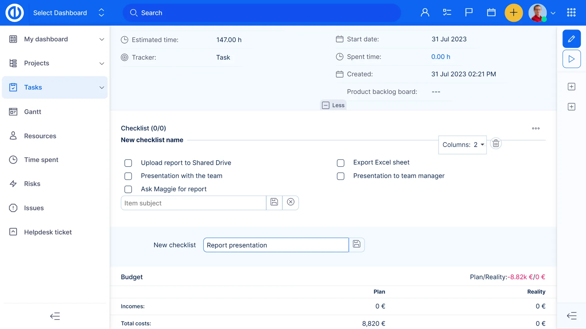Screen dimensions: 586x329
Task: Check 'Upload report to Shared Drive' item
Action: point(128,163)
